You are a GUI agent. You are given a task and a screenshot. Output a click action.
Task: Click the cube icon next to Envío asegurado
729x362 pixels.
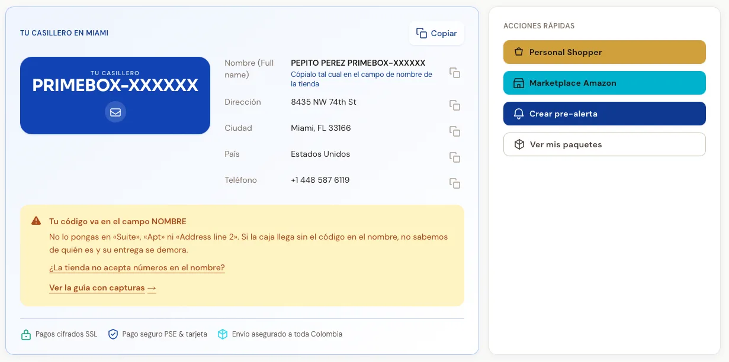pyautogui.click(x=223, y=334)
